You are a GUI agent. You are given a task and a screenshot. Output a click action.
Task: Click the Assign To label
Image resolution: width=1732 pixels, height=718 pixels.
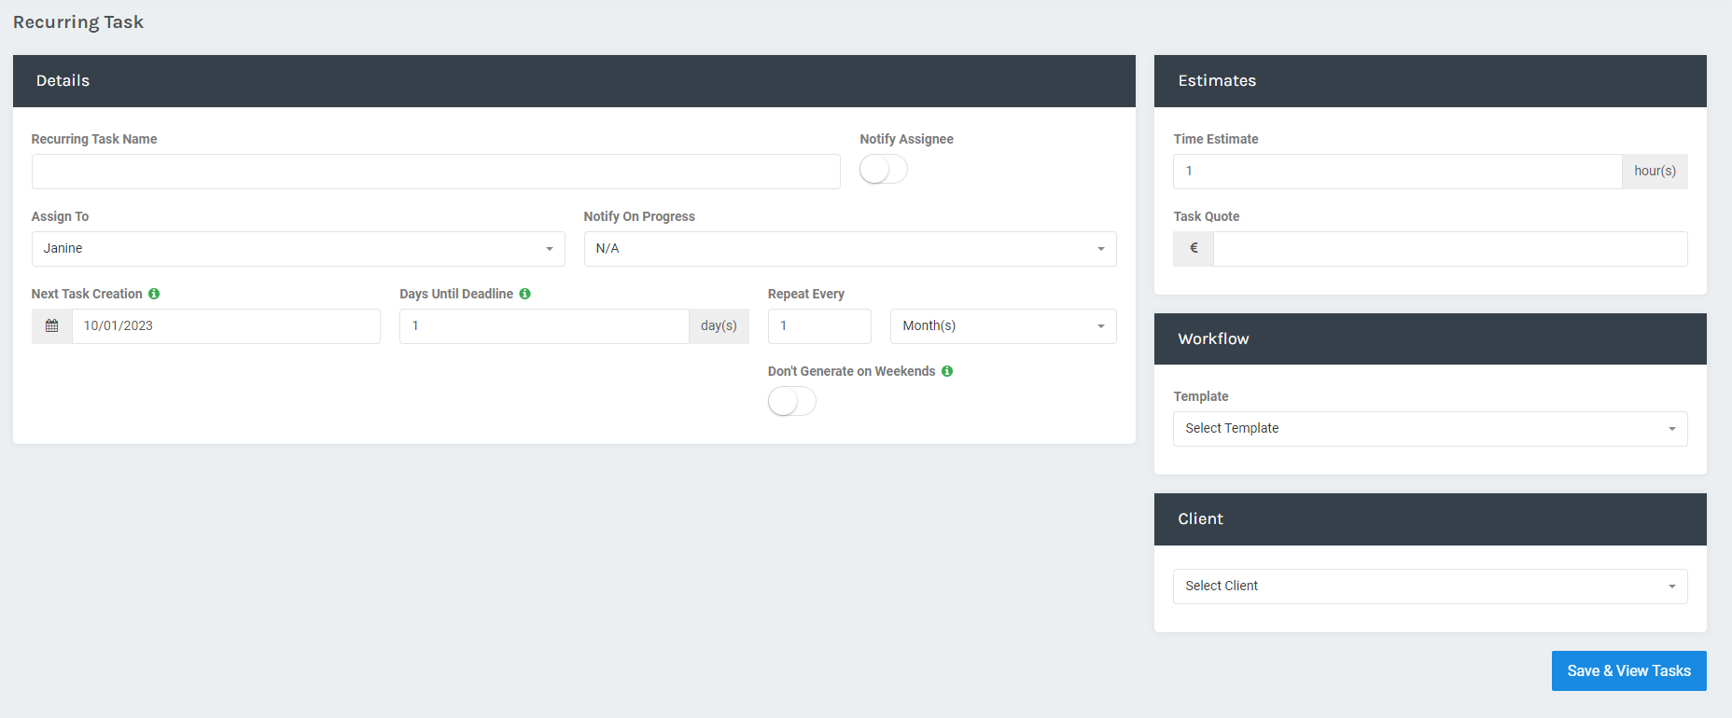(61, 216)
